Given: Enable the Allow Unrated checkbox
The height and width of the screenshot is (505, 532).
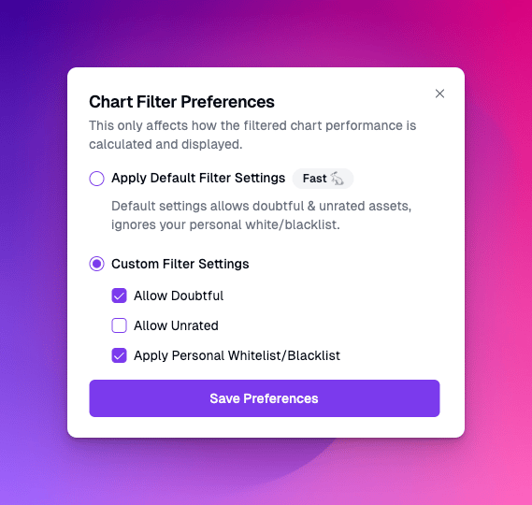Looking at the screenshot, I should tap(119, 325).
